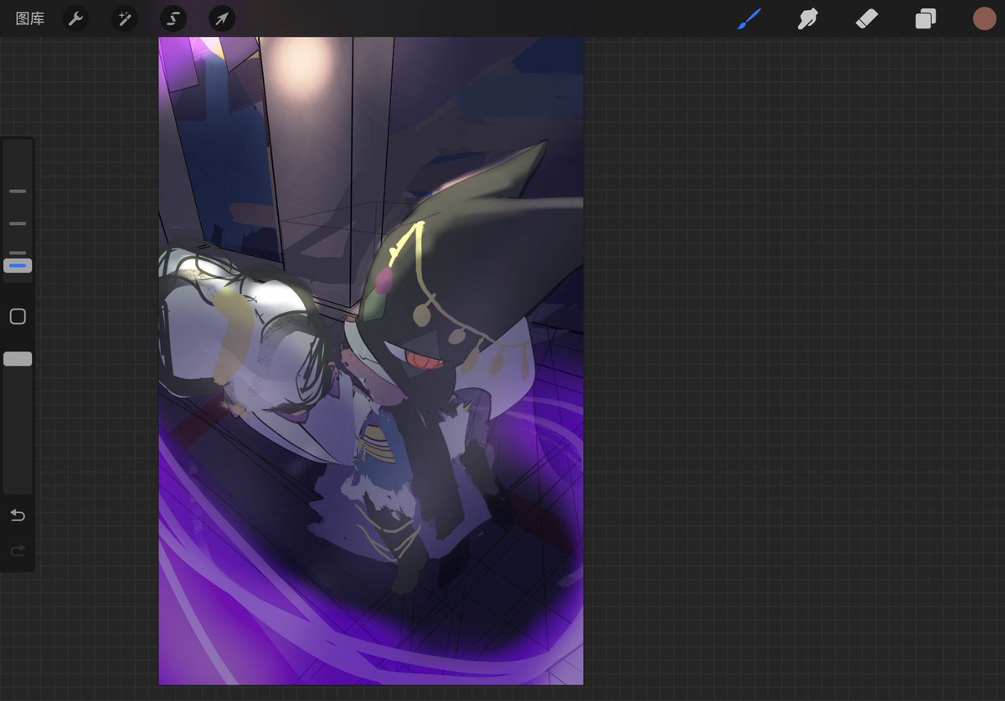Click on the artwork canvas
The width and height of the screenshot is (1005, 701).
pos(371,361)
